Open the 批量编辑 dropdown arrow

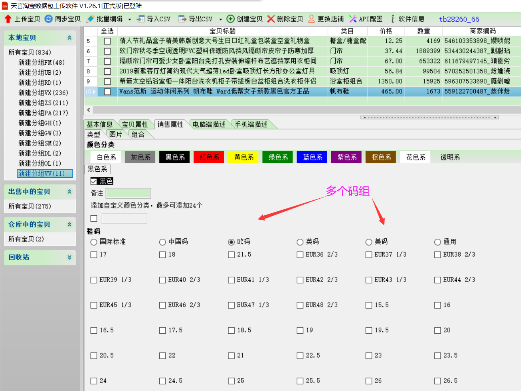coord(129,19)
